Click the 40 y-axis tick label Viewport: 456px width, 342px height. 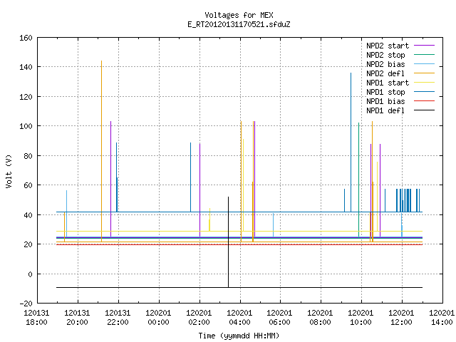28,215
